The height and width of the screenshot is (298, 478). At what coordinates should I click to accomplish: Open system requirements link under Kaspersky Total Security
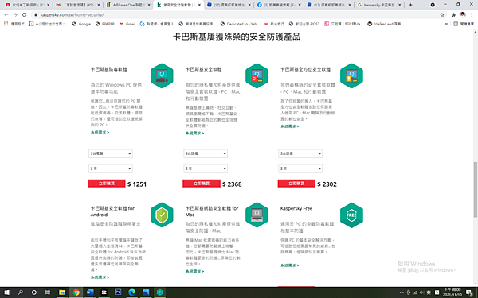click(x=290, y=126)
